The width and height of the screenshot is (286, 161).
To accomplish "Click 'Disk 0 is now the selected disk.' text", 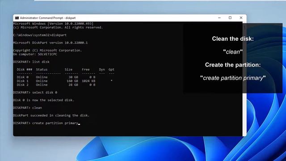I will (44, 100).
